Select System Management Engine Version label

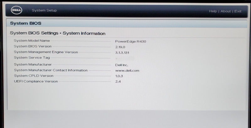[x=46, y=52]
